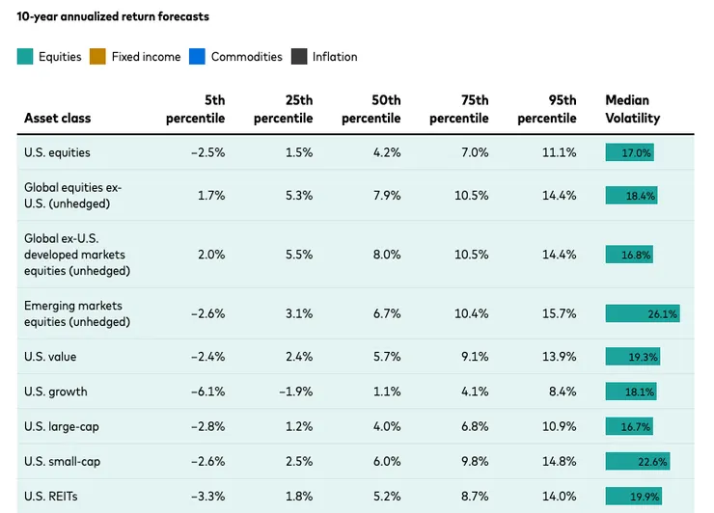This screenshot has width=714, height=513.
Task: Click the Median Volatility column header
Action: tap(633, 109)
